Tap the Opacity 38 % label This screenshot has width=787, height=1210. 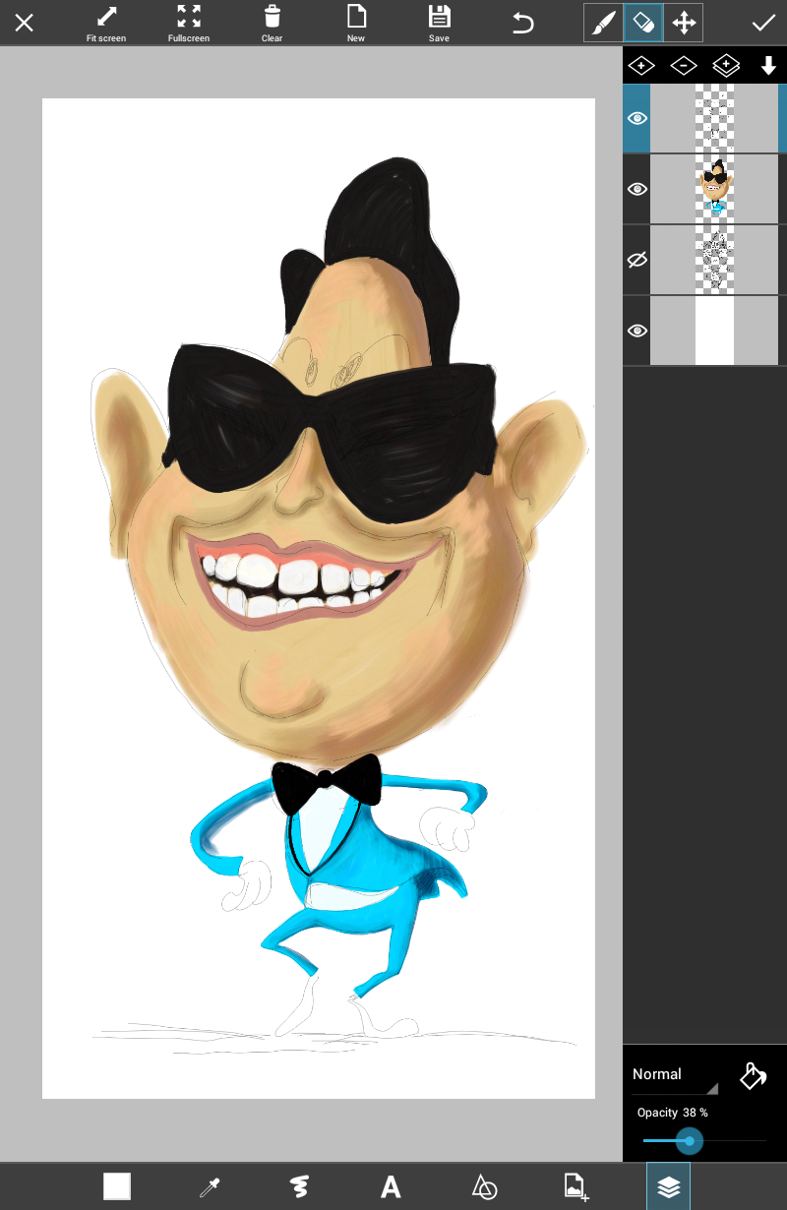click(x=673, y=1113)
